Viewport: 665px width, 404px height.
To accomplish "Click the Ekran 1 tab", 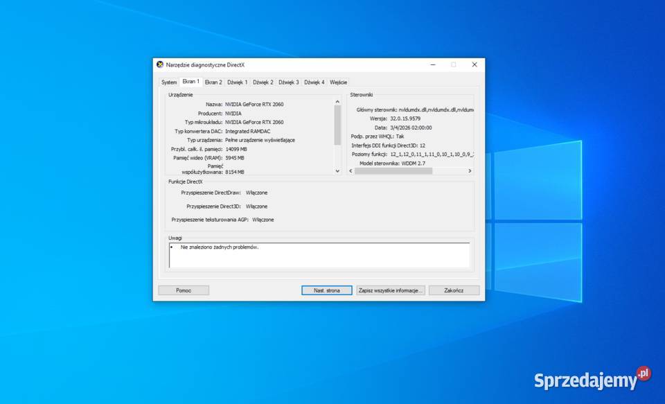I will tap(190, 81).
